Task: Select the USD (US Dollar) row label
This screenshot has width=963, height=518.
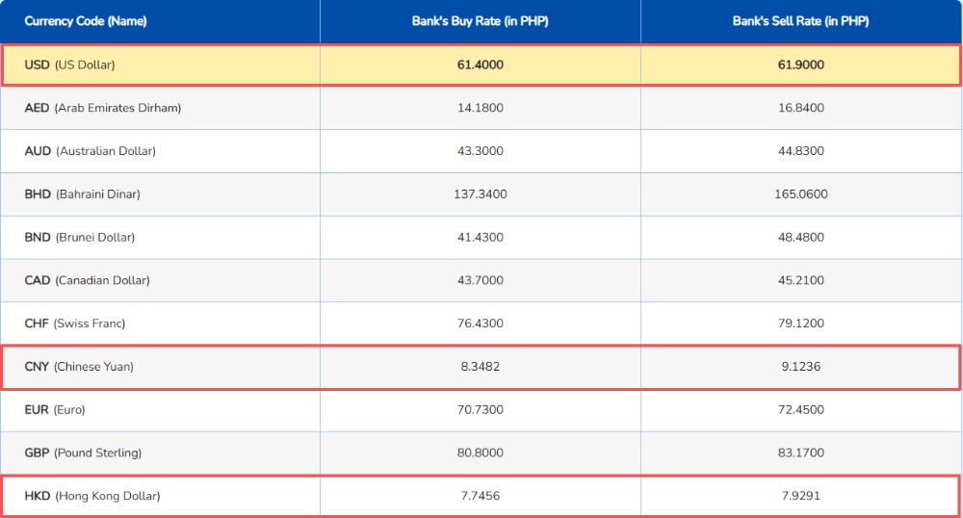Action: 69,65
